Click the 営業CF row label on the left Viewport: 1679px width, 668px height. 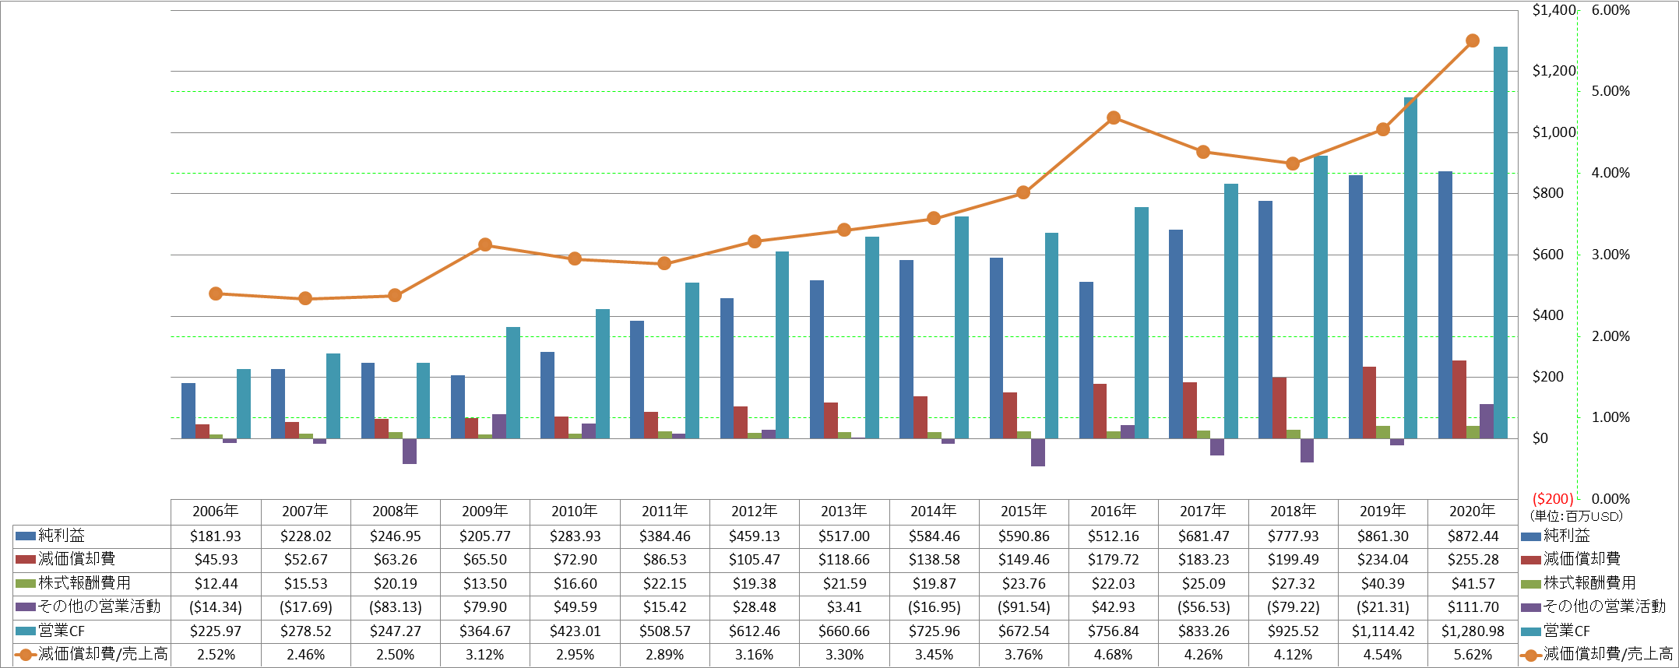coord(62,631)
